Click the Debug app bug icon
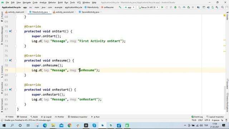The image size is (229, 129). pos(175,7)
